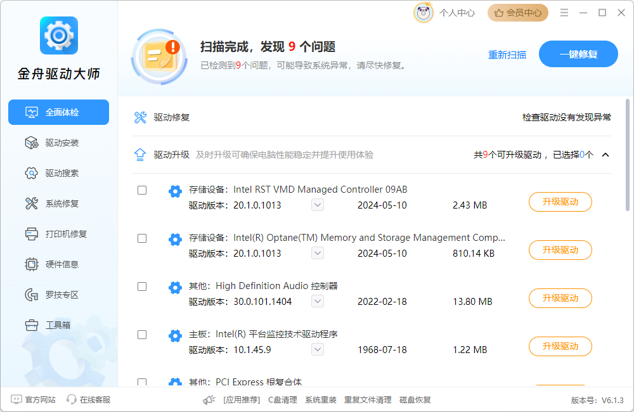Image resolution: width=634 pixels, height=412 pixels.
Task: Click the 驱动安装 box icon
Action: point(32,143)
